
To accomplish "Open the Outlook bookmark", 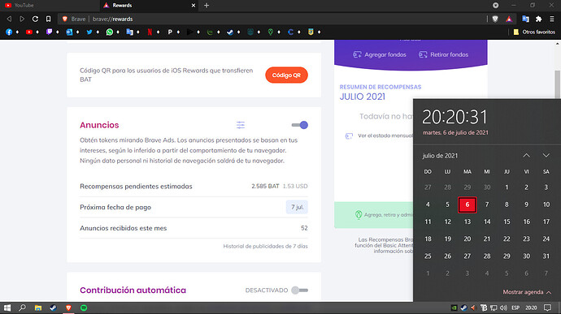I will tap(69, 32).
